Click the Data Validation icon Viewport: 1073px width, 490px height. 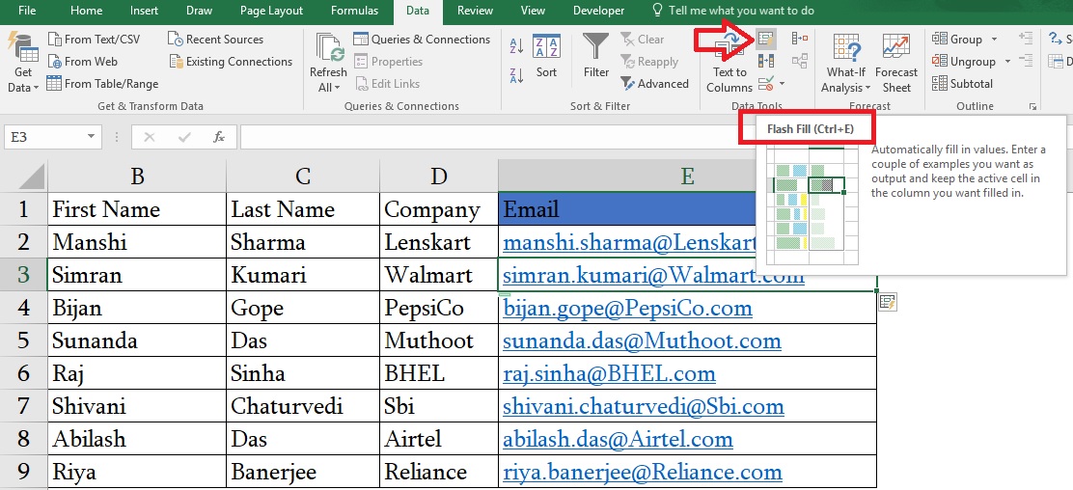pos(766,84)
